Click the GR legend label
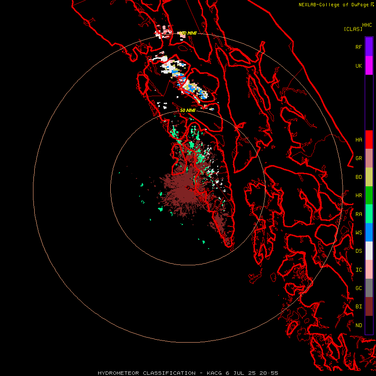Image resolution: width=376 pixels, height=376 pixels. click(x=358, y=158)
